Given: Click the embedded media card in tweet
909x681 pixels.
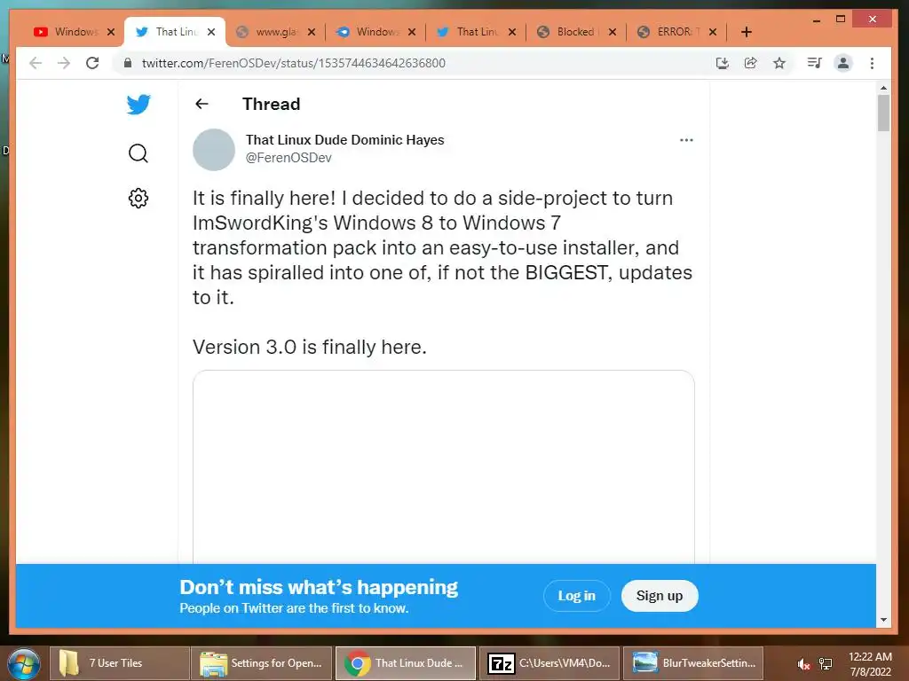Looking at the screenshot, I should pyautogui.click(x=444, y=466).
